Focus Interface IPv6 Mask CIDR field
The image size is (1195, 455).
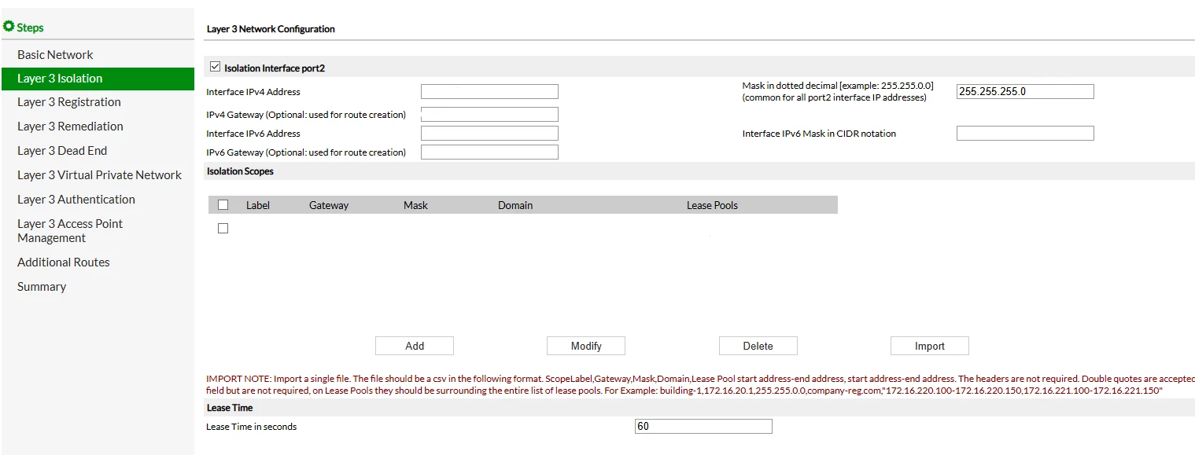(x=1025, y=134)
